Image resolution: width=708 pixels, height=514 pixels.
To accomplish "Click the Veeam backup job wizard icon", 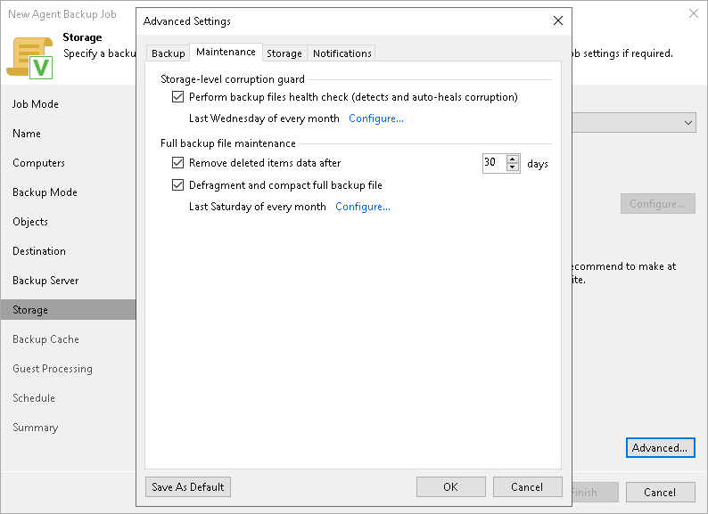I will click(x=29, y=58).
